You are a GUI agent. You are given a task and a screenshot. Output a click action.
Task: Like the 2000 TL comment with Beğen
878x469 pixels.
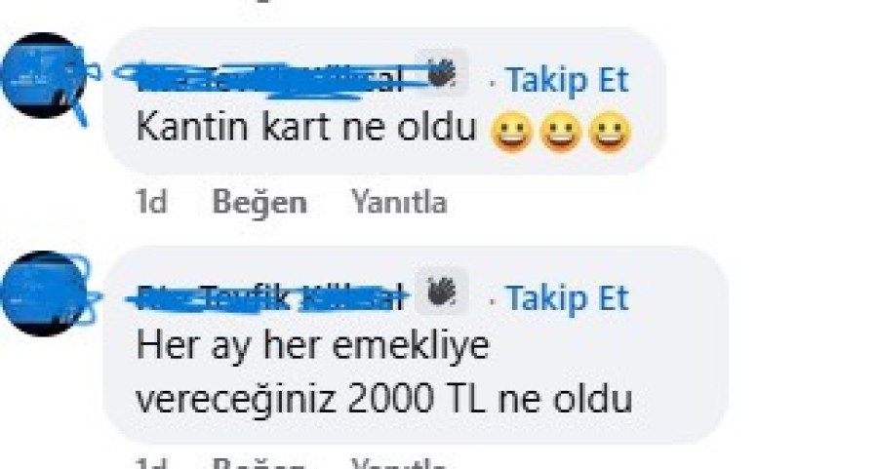click(x=259, y=464)
